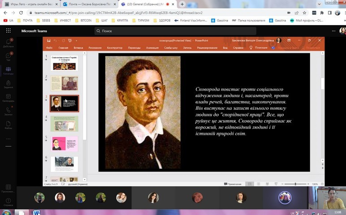Open Calls (Звонки) in Teams sidebar
This screenshot has width=346, height=215.
[x=8, y=111]
